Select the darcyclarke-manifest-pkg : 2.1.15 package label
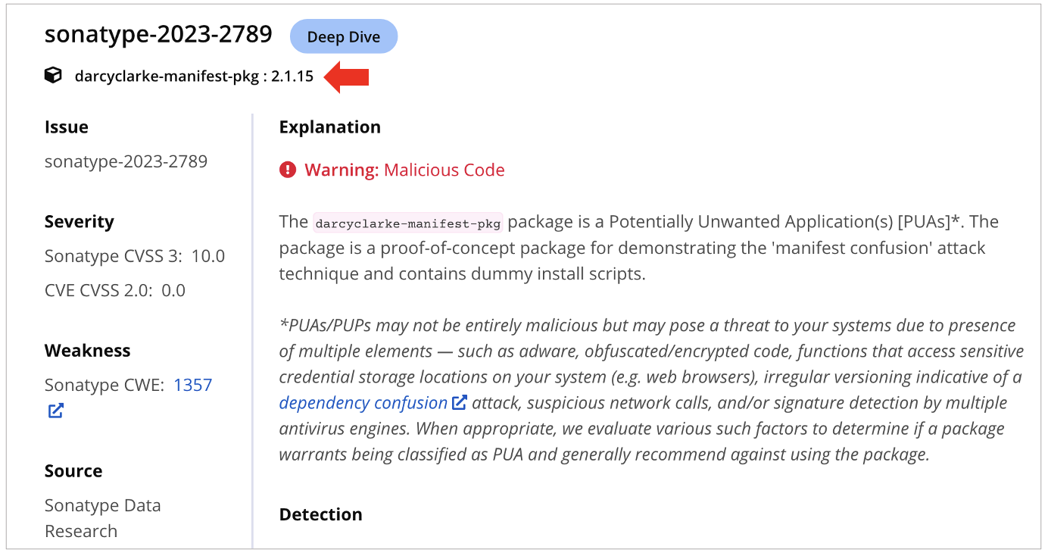 194,76
